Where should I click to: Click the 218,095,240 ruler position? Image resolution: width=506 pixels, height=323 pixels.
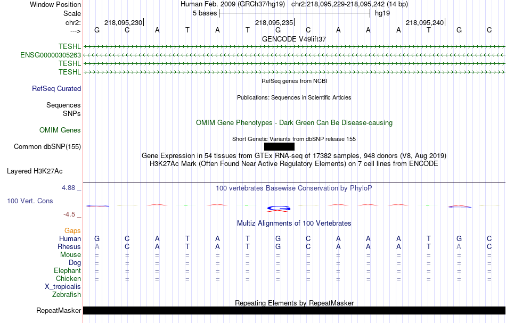pyautogui.click(x=425, y=22)
